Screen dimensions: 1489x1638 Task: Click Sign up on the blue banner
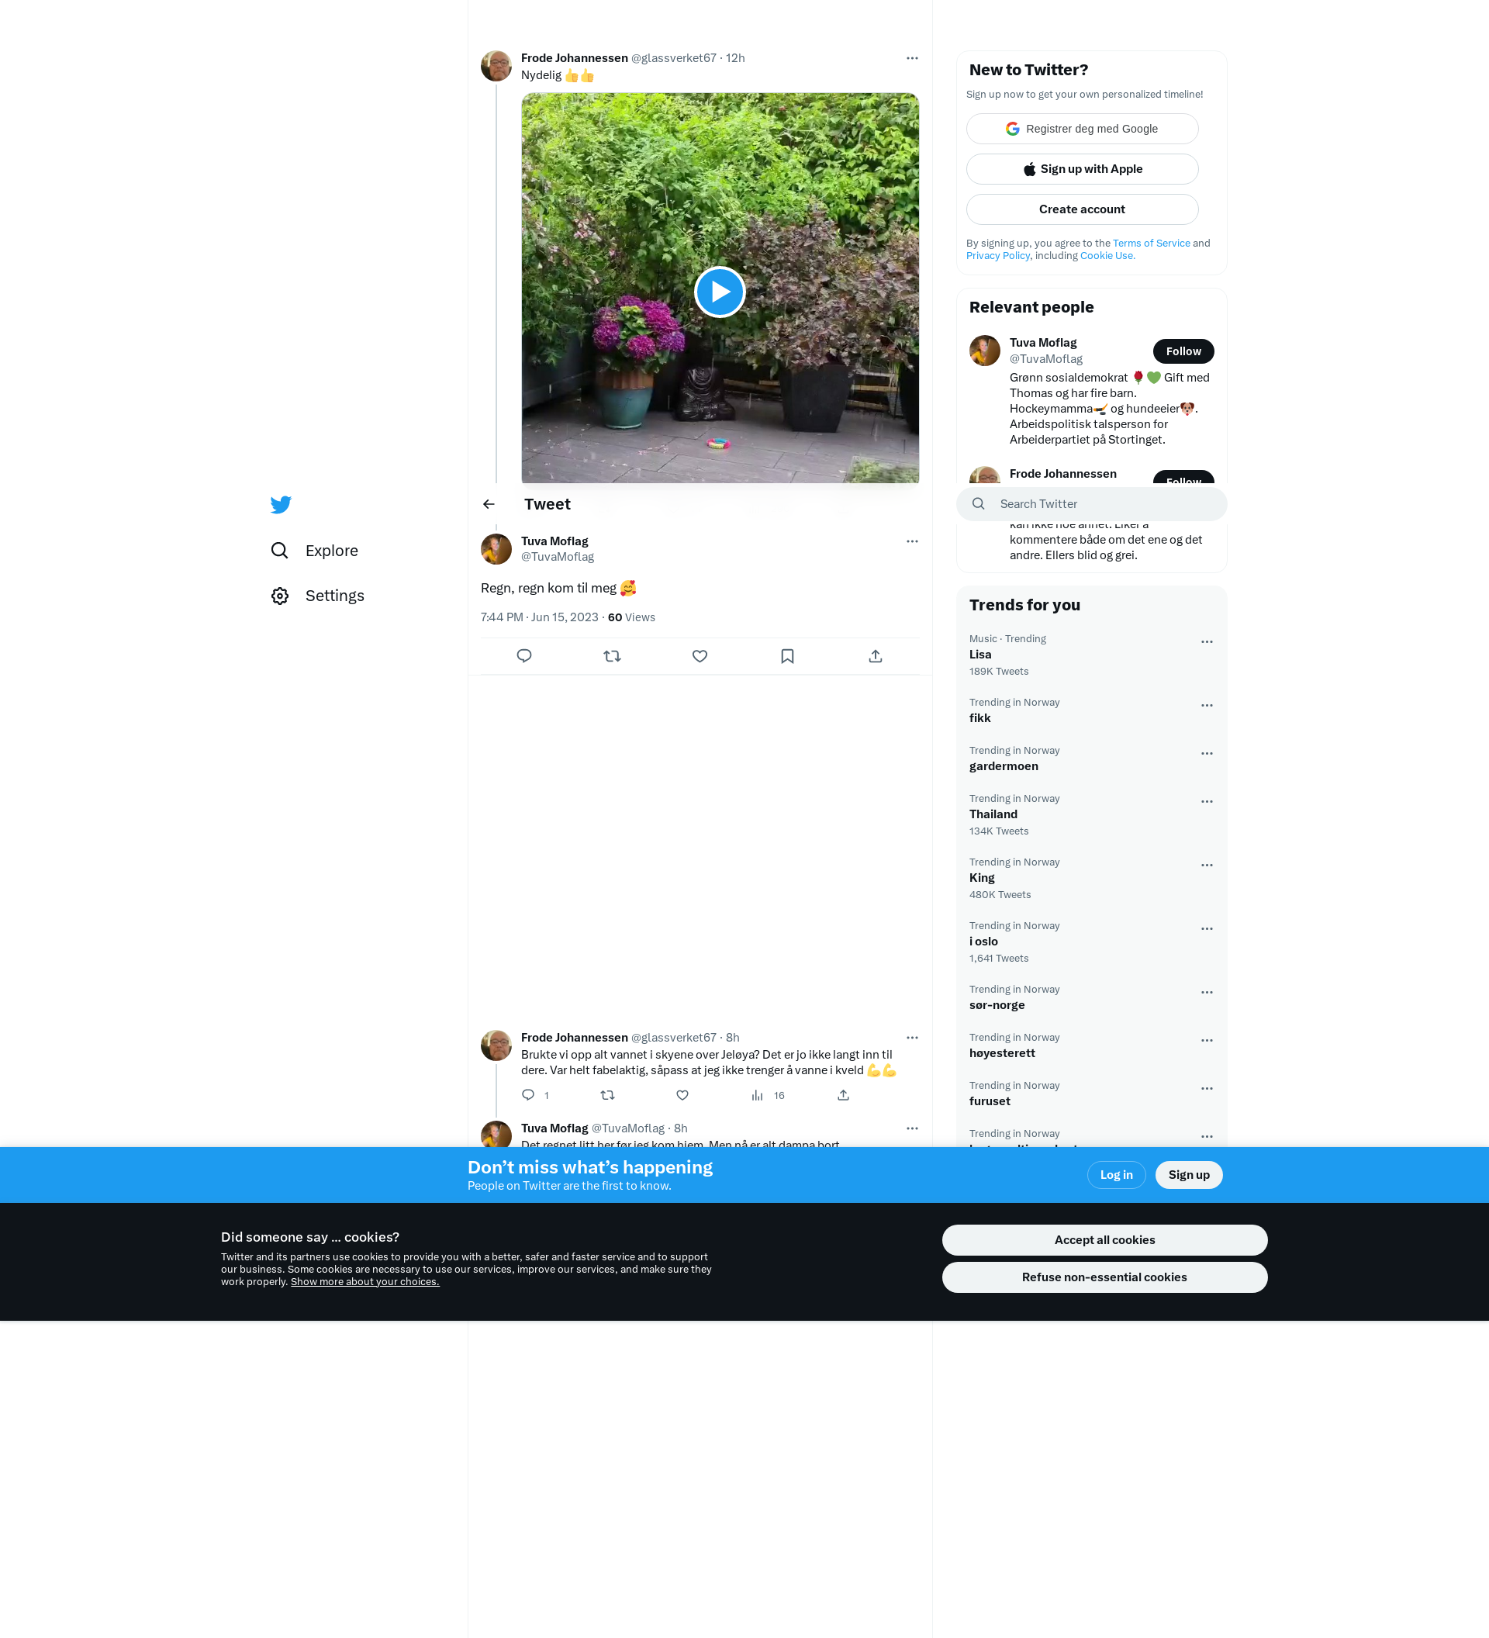click(x=1187, y=1176)
